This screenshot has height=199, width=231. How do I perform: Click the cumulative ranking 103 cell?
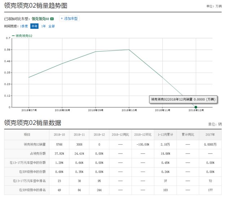[165, 190]
